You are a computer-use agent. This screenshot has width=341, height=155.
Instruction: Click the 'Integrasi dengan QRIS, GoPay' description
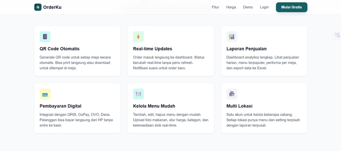click(76, 120)
